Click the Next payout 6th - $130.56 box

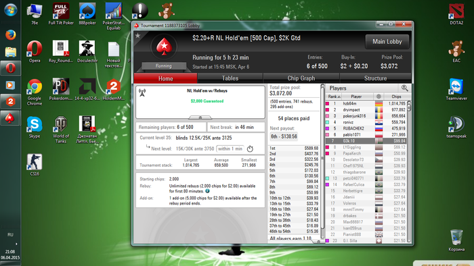[284, 136]
